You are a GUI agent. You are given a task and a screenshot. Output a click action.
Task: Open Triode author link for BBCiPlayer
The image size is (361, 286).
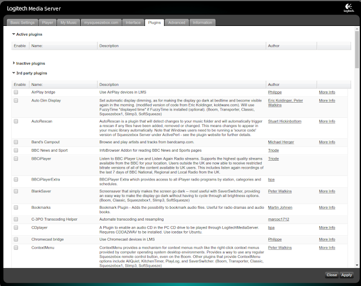[273, 159]
